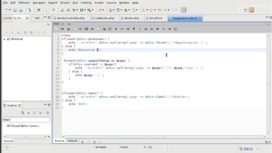Click the open folder icon in toolbar

tap(39, 10)
